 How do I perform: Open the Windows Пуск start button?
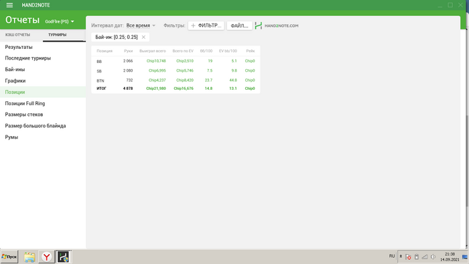(9, 257)
